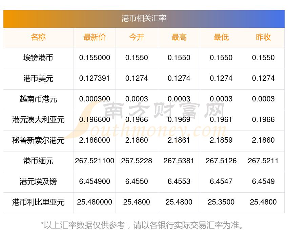Select the 越南币港元 row name

click(x=38, y=99)
